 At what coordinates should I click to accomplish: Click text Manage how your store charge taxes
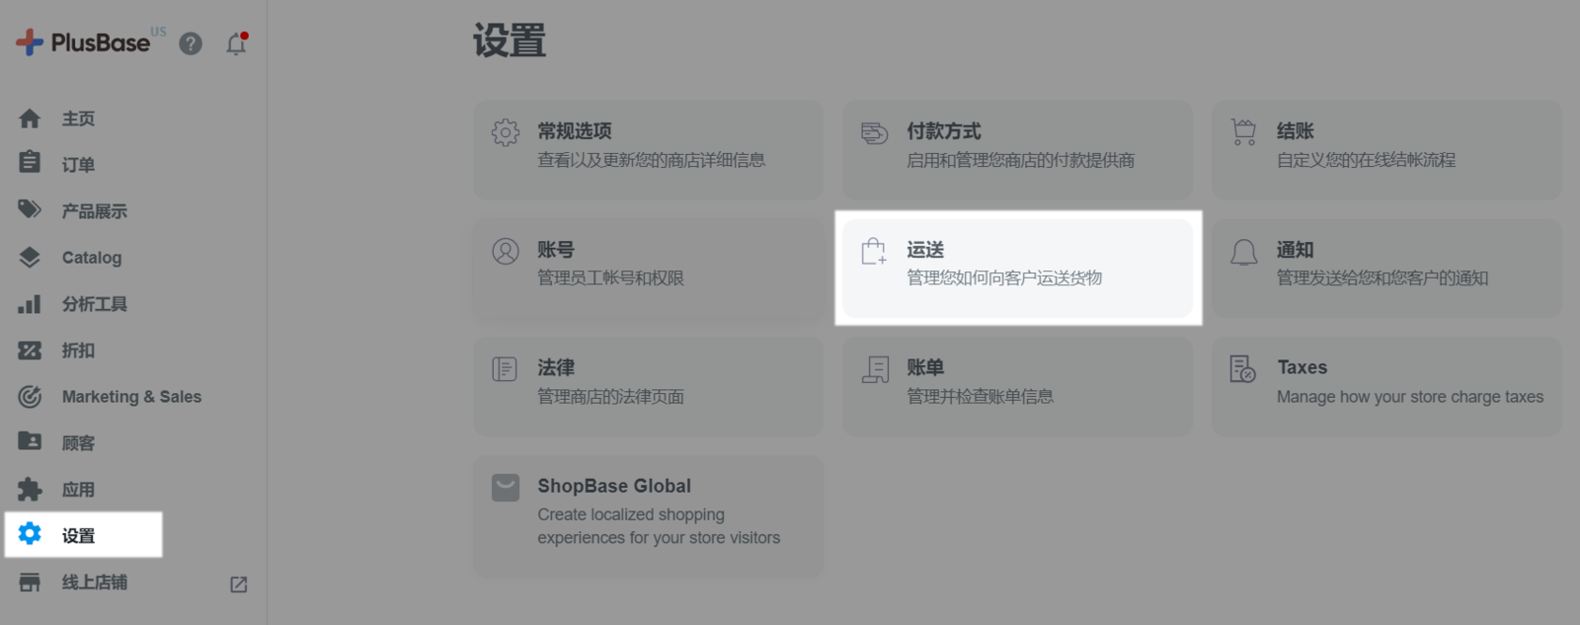(x=1410, y=397)
